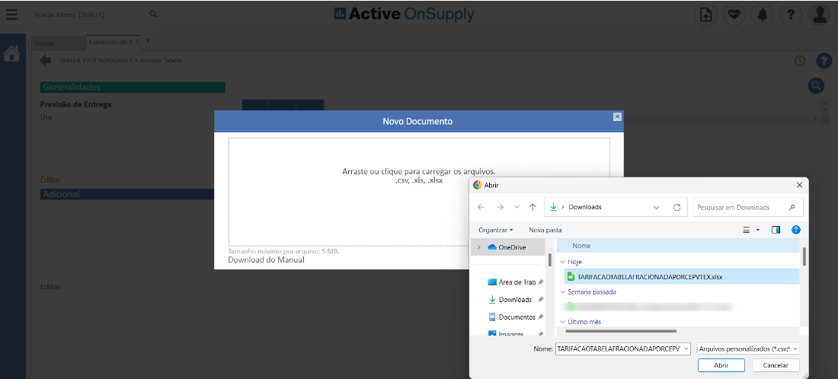
Task: Click Editar under Adicional section
Action: 51,287
